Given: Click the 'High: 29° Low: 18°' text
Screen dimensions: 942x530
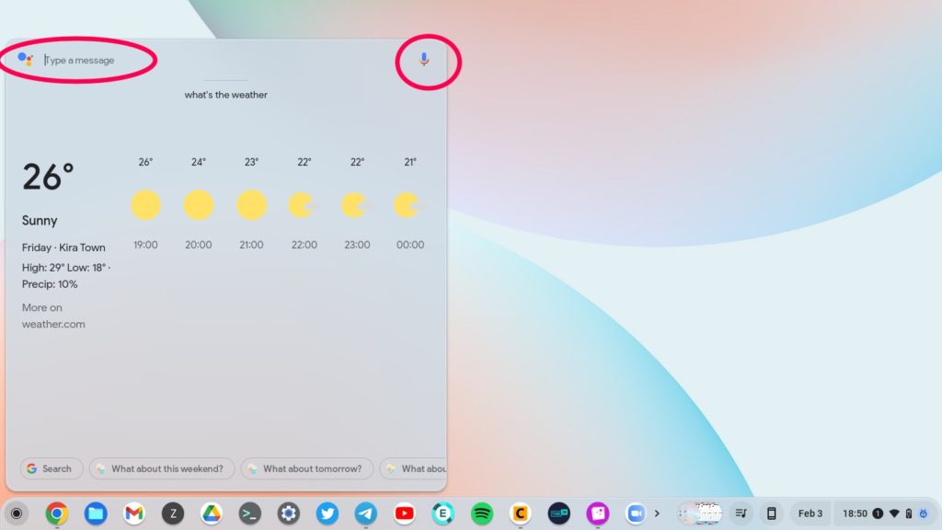Looking at the screenshot, I should [63, 268].
